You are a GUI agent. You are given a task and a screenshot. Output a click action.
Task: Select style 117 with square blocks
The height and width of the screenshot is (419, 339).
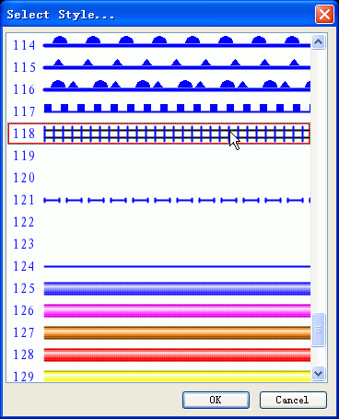[158, 111]
